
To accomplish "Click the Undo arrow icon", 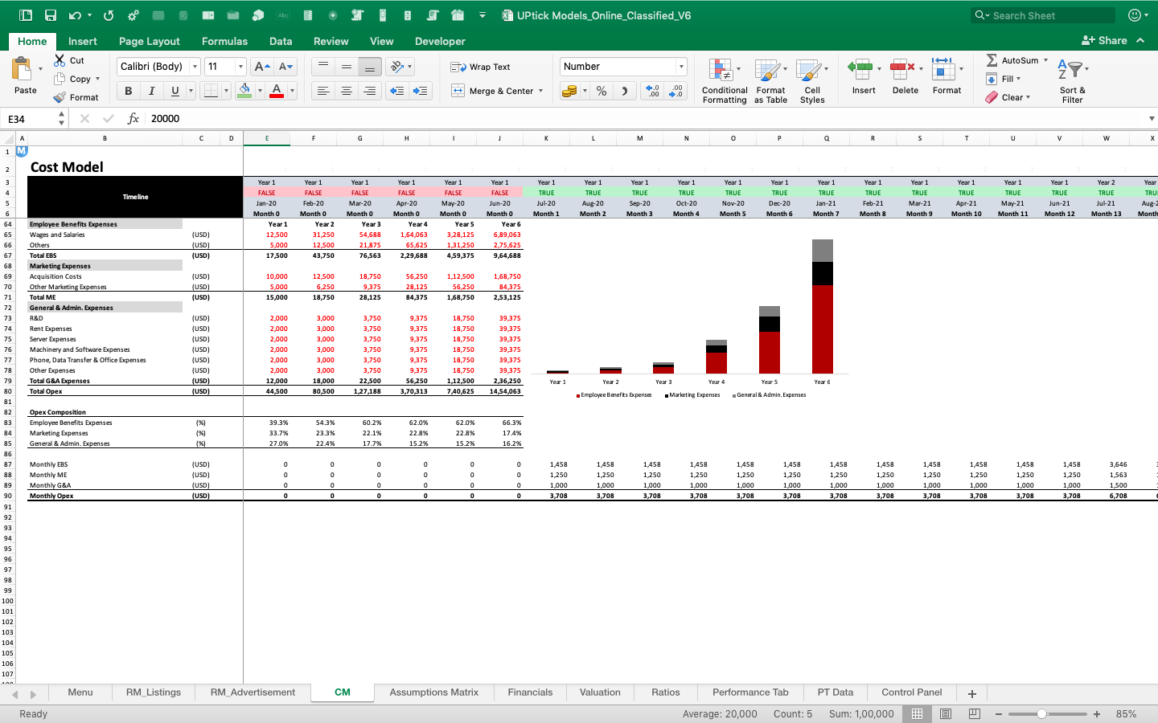I will 75,15.
